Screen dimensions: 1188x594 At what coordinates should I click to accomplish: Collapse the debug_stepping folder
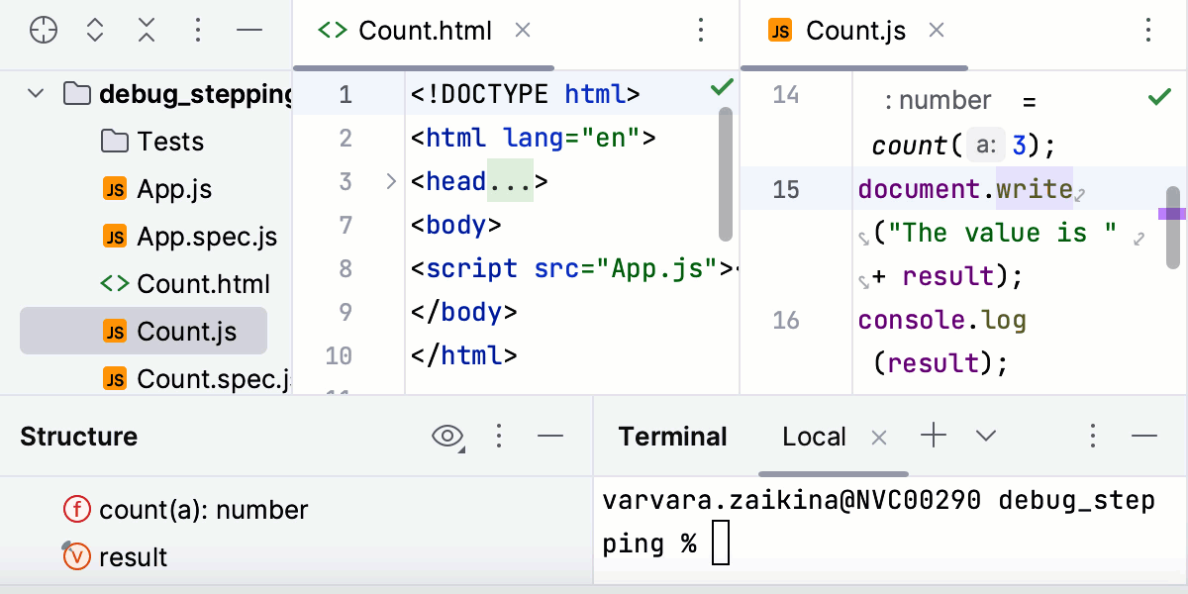[x=36, y=93]
